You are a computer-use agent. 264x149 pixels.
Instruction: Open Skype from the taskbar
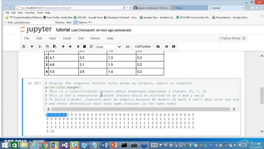coord(74,145)
